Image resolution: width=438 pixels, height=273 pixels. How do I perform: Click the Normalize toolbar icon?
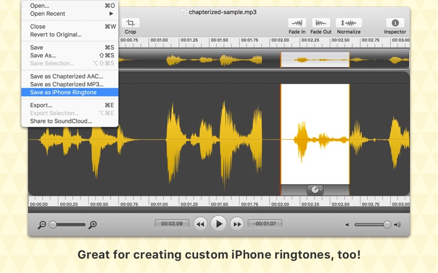click(x=349, y=23)
